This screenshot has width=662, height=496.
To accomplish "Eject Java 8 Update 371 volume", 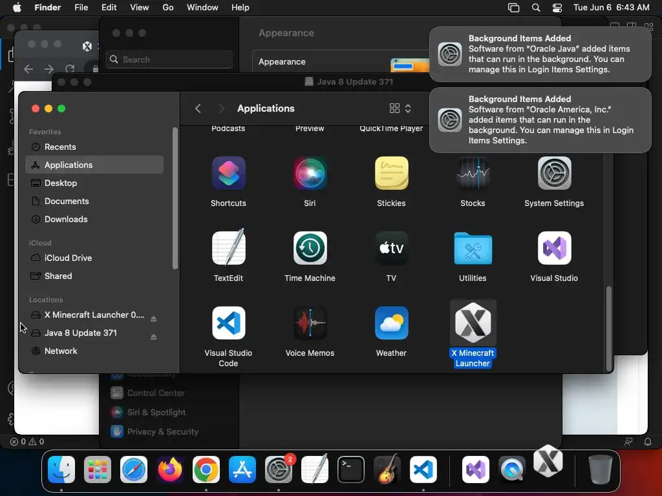I will 154,337.
